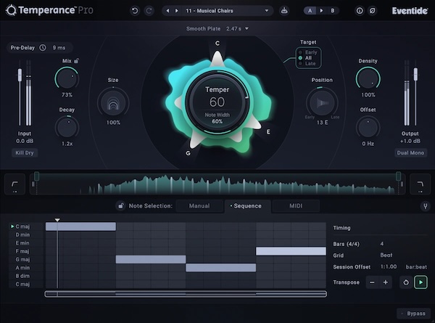Viewport: 435px width, 323px height.
Task: Click the low cut filter icon
Action: [x=15, y=184]
